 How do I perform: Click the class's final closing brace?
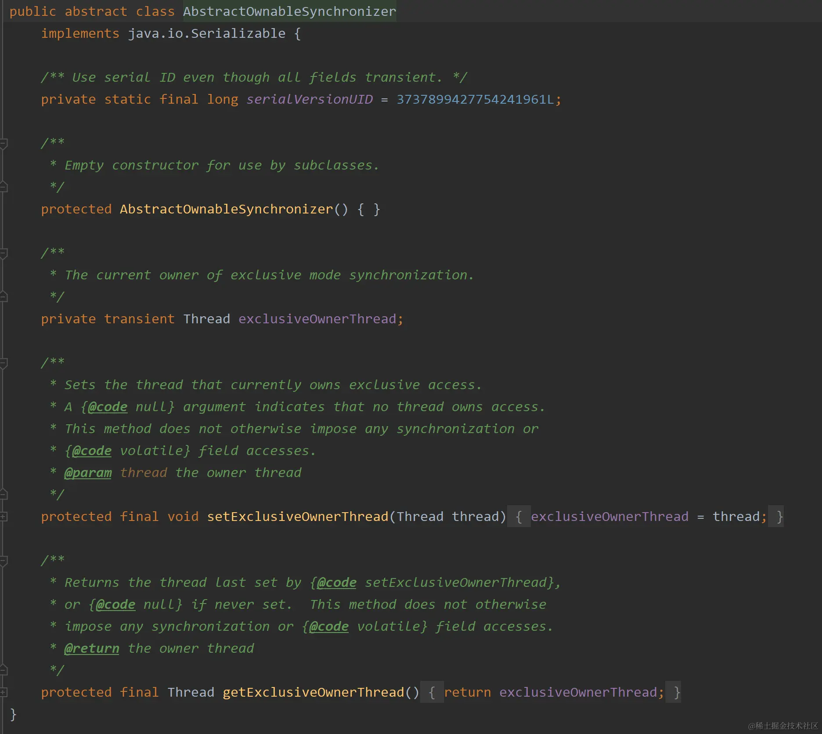click(x=13, y=714)
